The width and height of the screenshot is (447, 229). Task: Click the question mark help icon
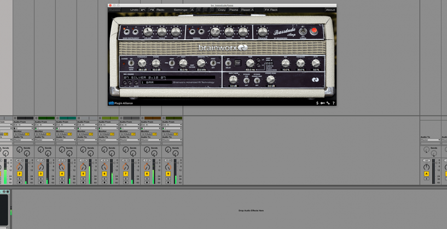coord(333,103)
